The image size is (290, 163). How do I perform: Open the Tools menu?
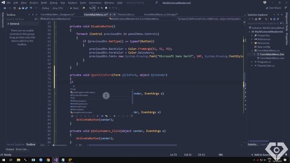click(x=83, y=3)
